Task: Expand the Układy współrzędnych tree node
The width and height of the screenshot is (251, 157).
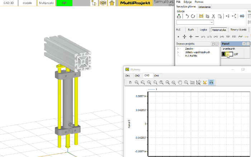Action: pos(177,52)
